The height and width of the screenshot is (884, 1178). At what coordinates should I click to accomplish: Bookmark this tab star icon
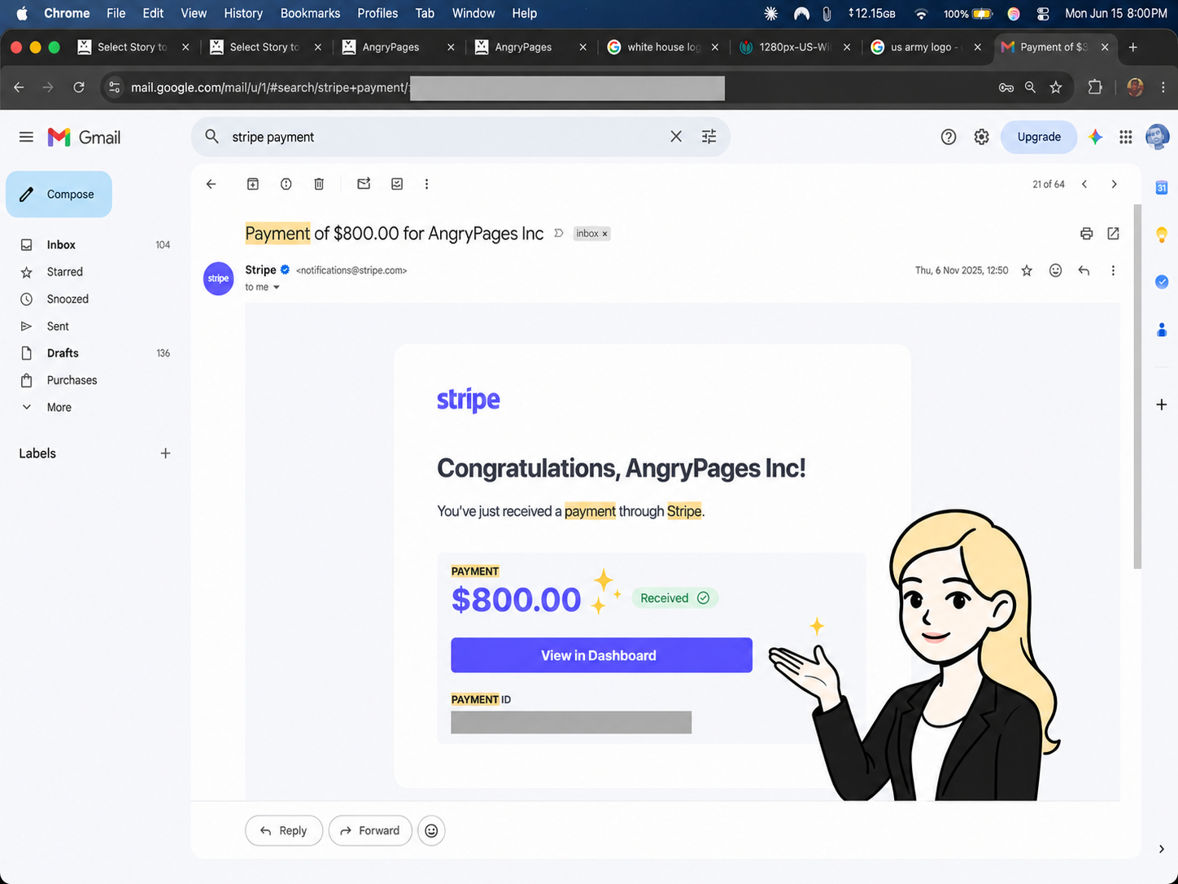(1056, 87)
